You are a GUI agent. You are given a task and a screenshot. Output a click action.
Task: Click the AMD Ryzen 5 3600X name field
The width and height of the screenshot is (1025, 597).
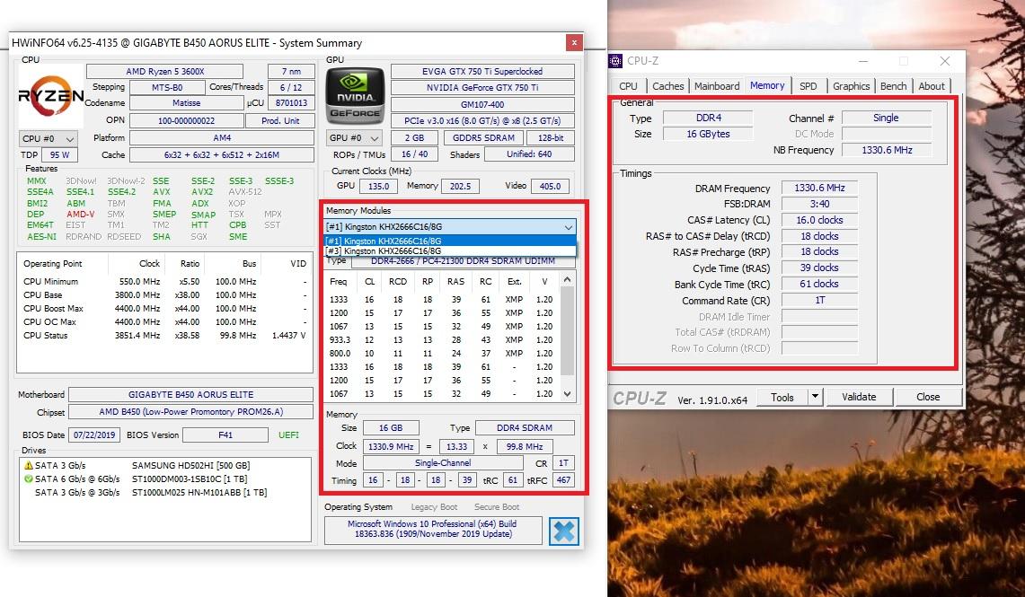(164, 71)
